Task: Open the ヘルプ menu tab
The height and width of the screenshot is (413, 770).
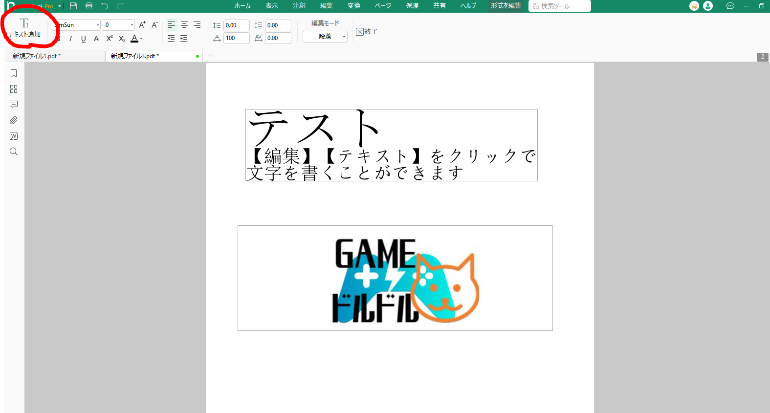Action: 468,6
